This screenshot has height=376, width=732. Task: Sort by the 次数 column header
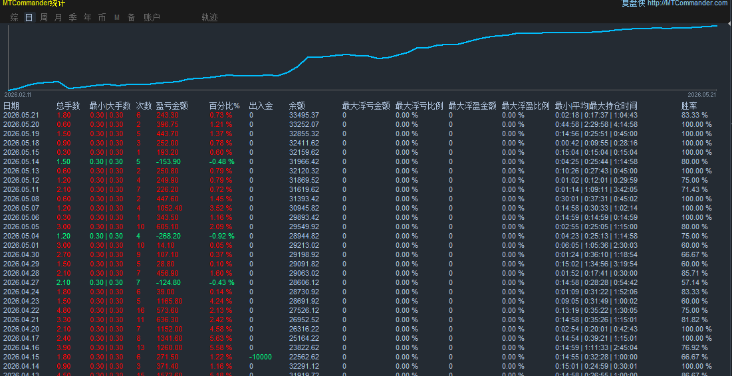144,106
